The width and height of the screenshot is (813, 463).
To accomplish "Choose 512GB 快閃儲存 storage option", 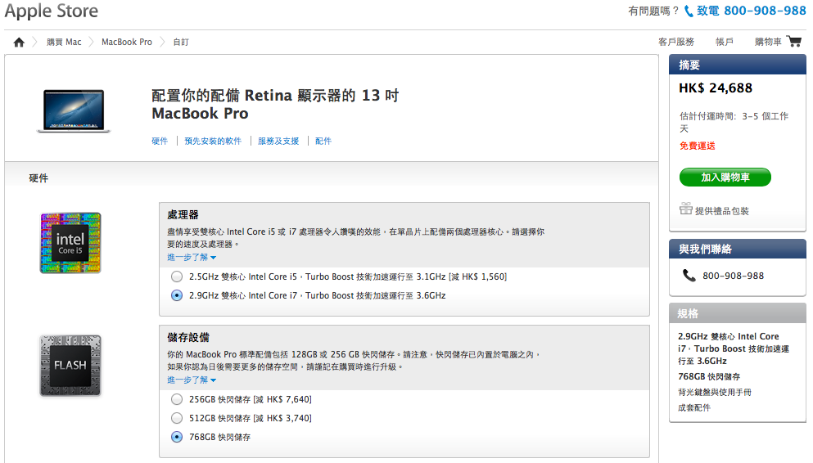I will click(177, 418).
